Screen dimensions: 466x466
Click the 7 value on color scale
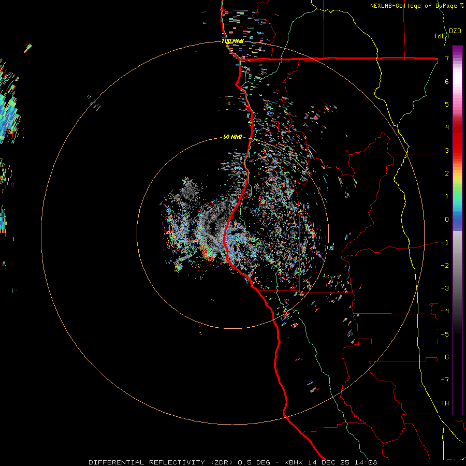point(447,58)
